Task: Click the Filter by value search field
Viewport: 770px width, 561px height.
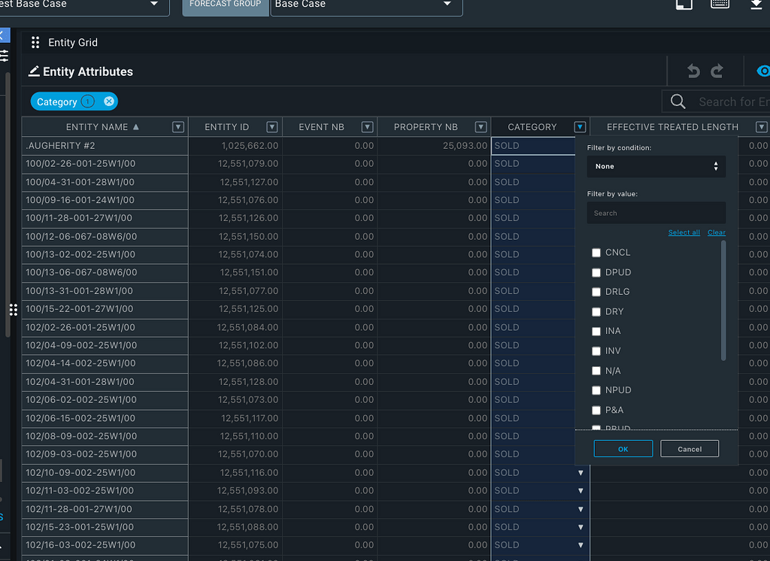Action: 656,213
